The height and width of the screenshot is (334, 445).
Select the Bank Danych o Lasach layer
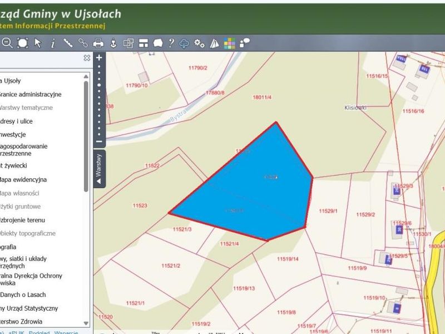tap(23, 295)
